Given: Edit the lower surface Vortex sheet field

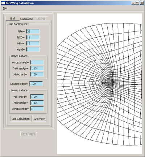Looking at the screenshot, I should point(37,109).
